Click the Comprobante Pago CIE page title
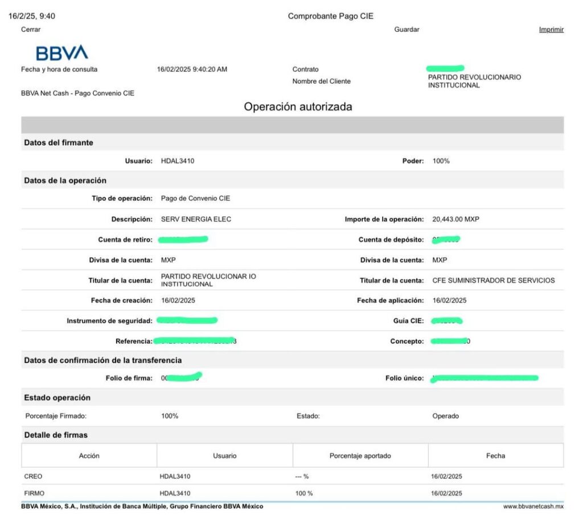583x519 pixels. (x=330, y=16)
